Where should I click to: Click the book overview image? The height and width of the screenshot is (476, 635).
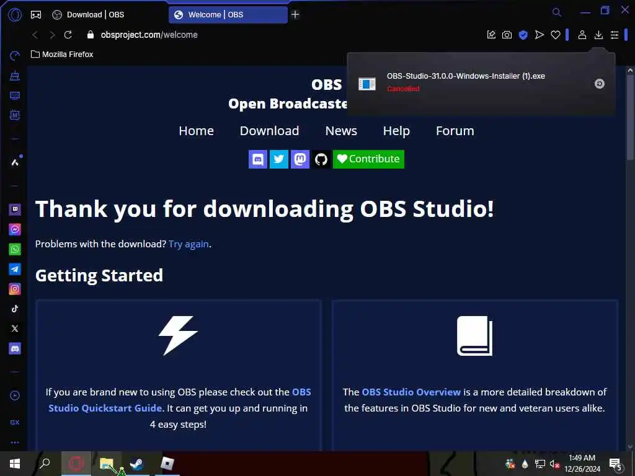pos(474,335)
